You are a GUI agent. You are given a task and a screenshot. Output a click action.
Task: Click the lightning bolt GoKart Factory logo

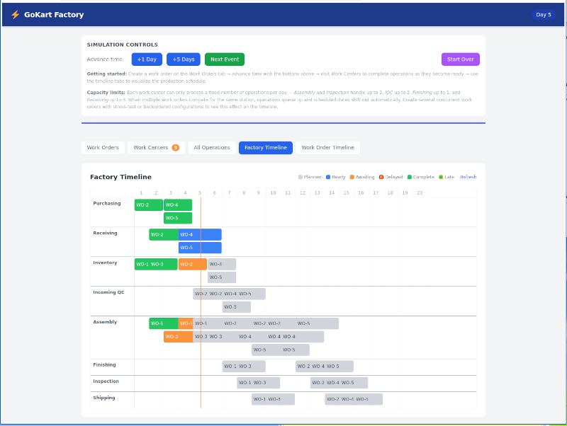(15, 14)
